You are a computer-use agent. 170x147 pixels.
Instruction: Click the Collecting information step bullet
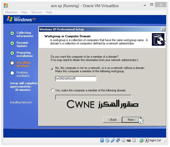point(12,33)
